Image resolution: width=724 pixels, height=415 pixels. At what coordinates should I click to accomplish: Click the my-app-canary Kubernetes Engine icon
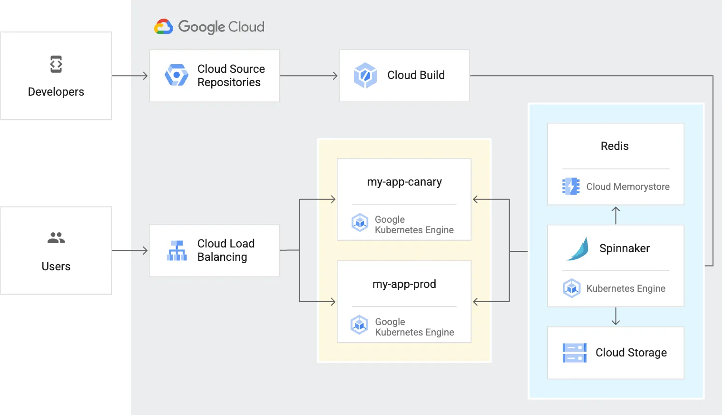point(360,222)
